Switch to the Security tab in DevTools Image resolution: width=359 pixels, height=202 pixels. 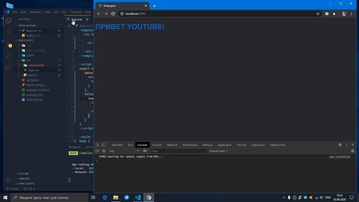241,145
